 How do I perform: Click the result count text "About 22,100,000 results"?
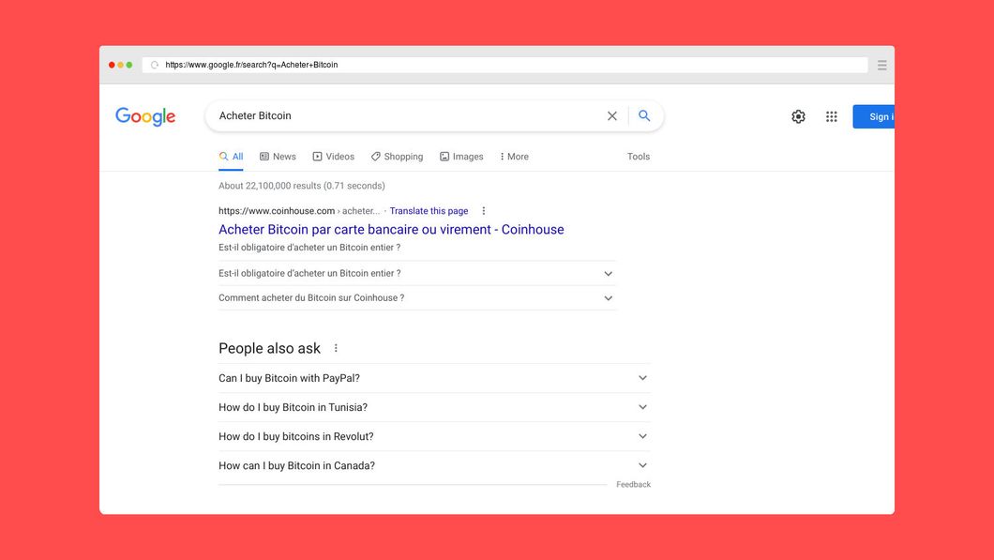(302, 186)
